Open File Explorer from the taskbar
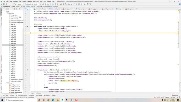The height and width of the screenshot is (102, 181). [x=58, y=100]
